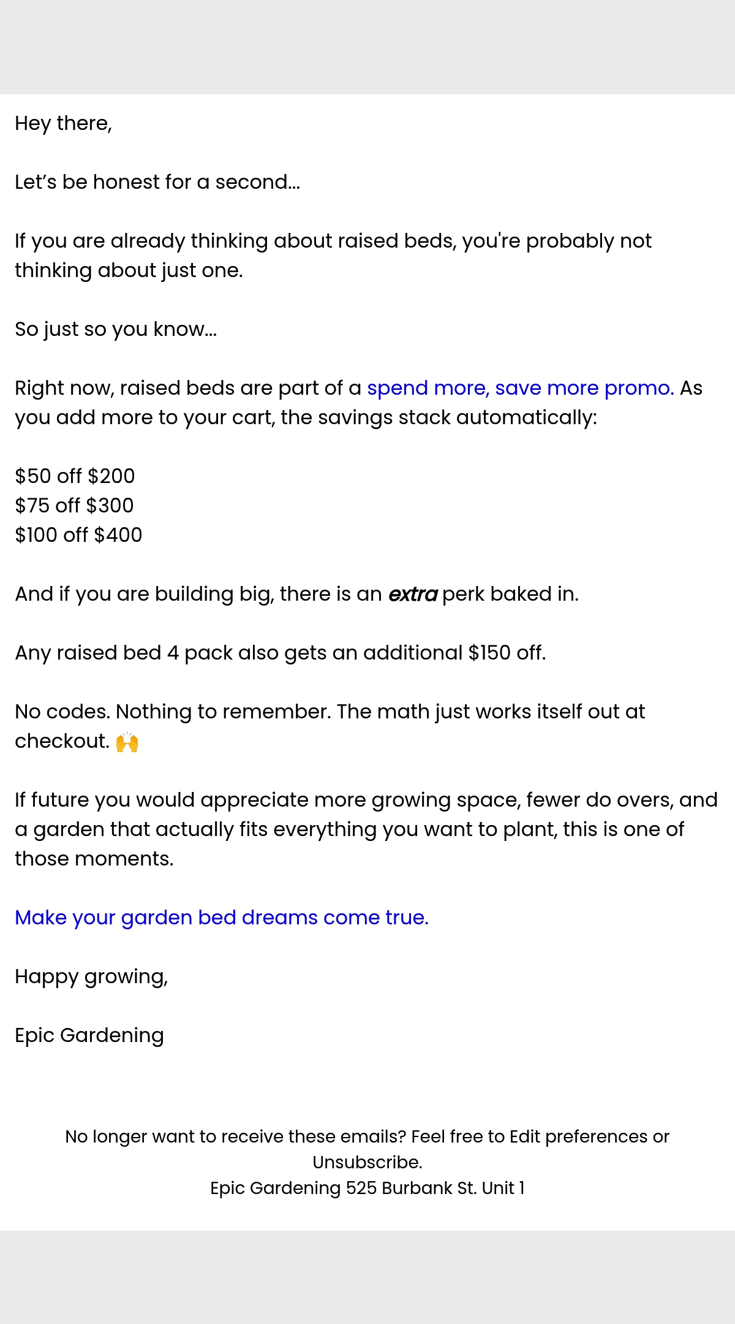Select the $50 off $200 offer line
The height and width of the screenshot is (1324, 735).
pos(75,476)
